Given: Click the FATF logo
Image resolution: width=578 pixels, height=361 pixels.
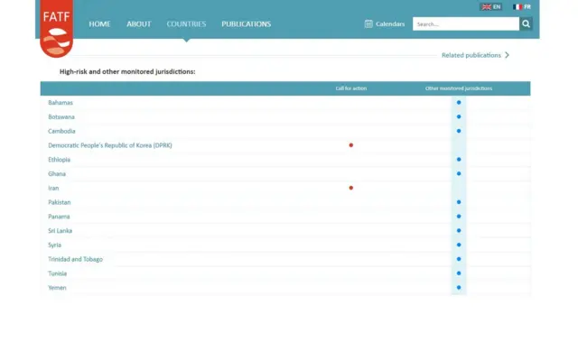Looking at the screenshot, I should coord(56,27).
